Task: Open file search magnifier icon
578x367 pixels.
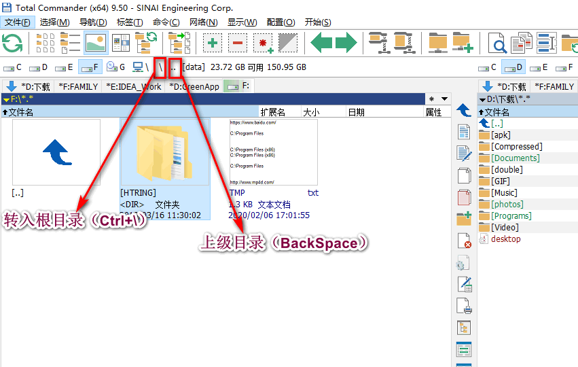Action: (497, 43)
